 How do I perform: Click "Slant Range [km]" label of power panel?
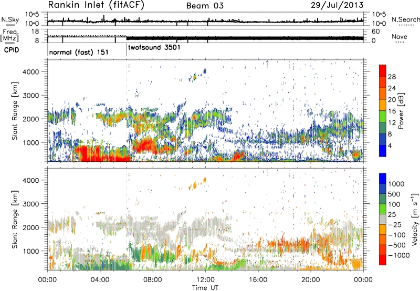[15, 111]
